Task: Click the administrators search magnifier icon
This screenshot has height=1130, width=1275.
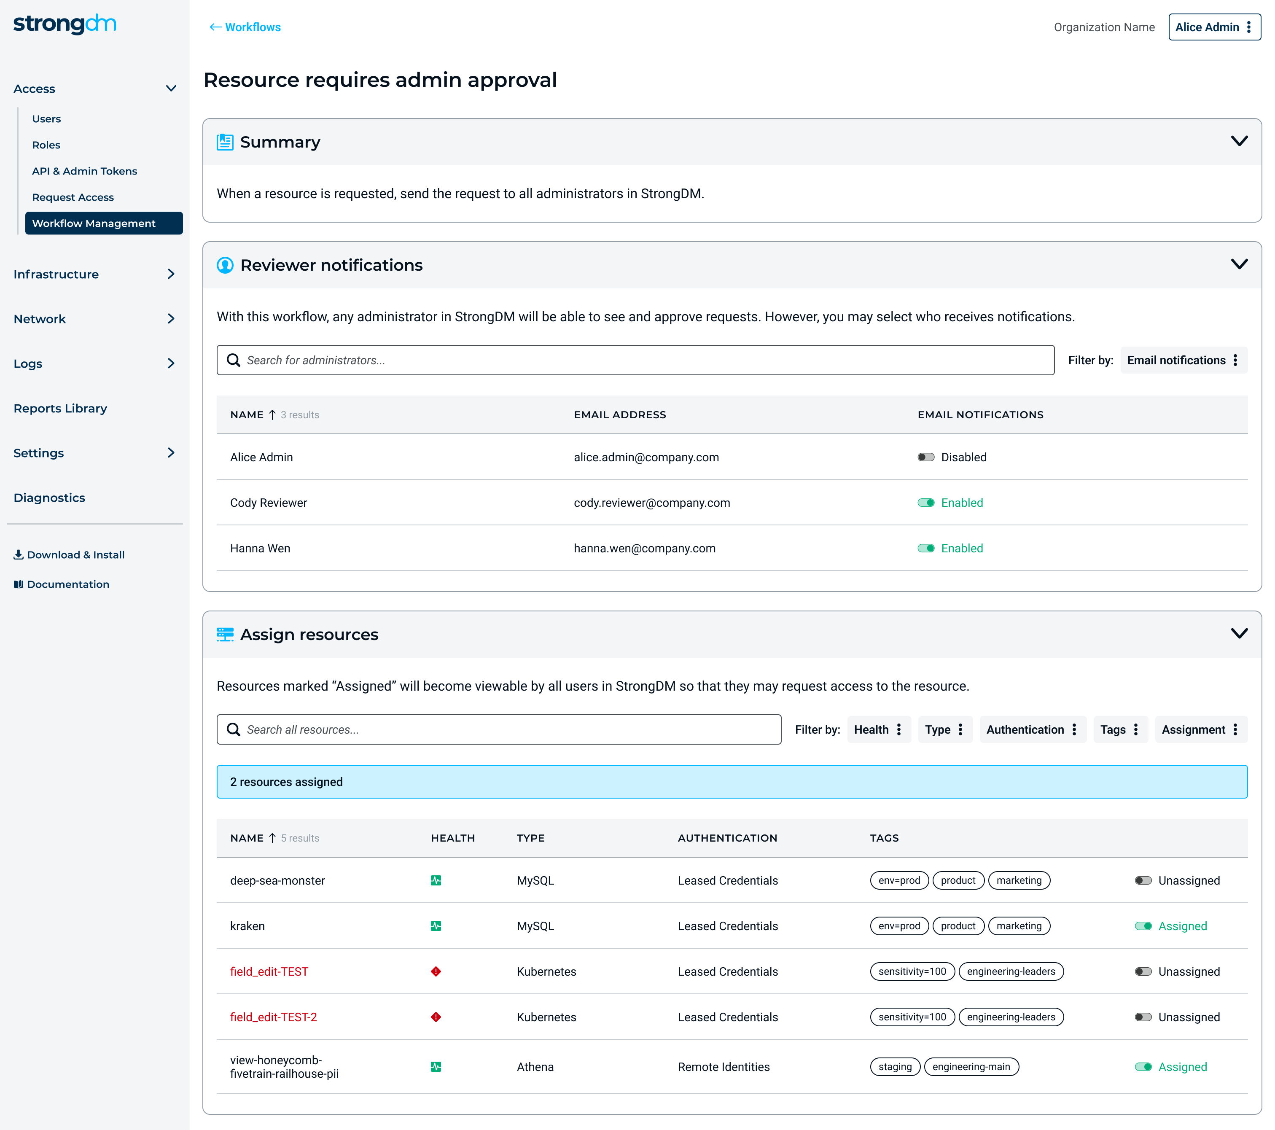Action: tap(233, 360)
